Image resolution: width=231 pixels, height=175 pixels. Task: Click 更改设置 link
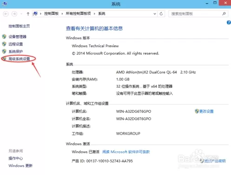[206, 111]
